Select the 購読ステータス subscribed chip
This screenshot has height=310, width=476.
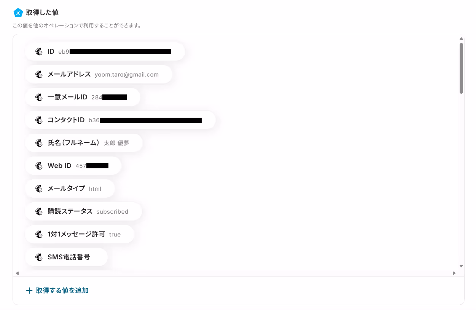point(83,211)
